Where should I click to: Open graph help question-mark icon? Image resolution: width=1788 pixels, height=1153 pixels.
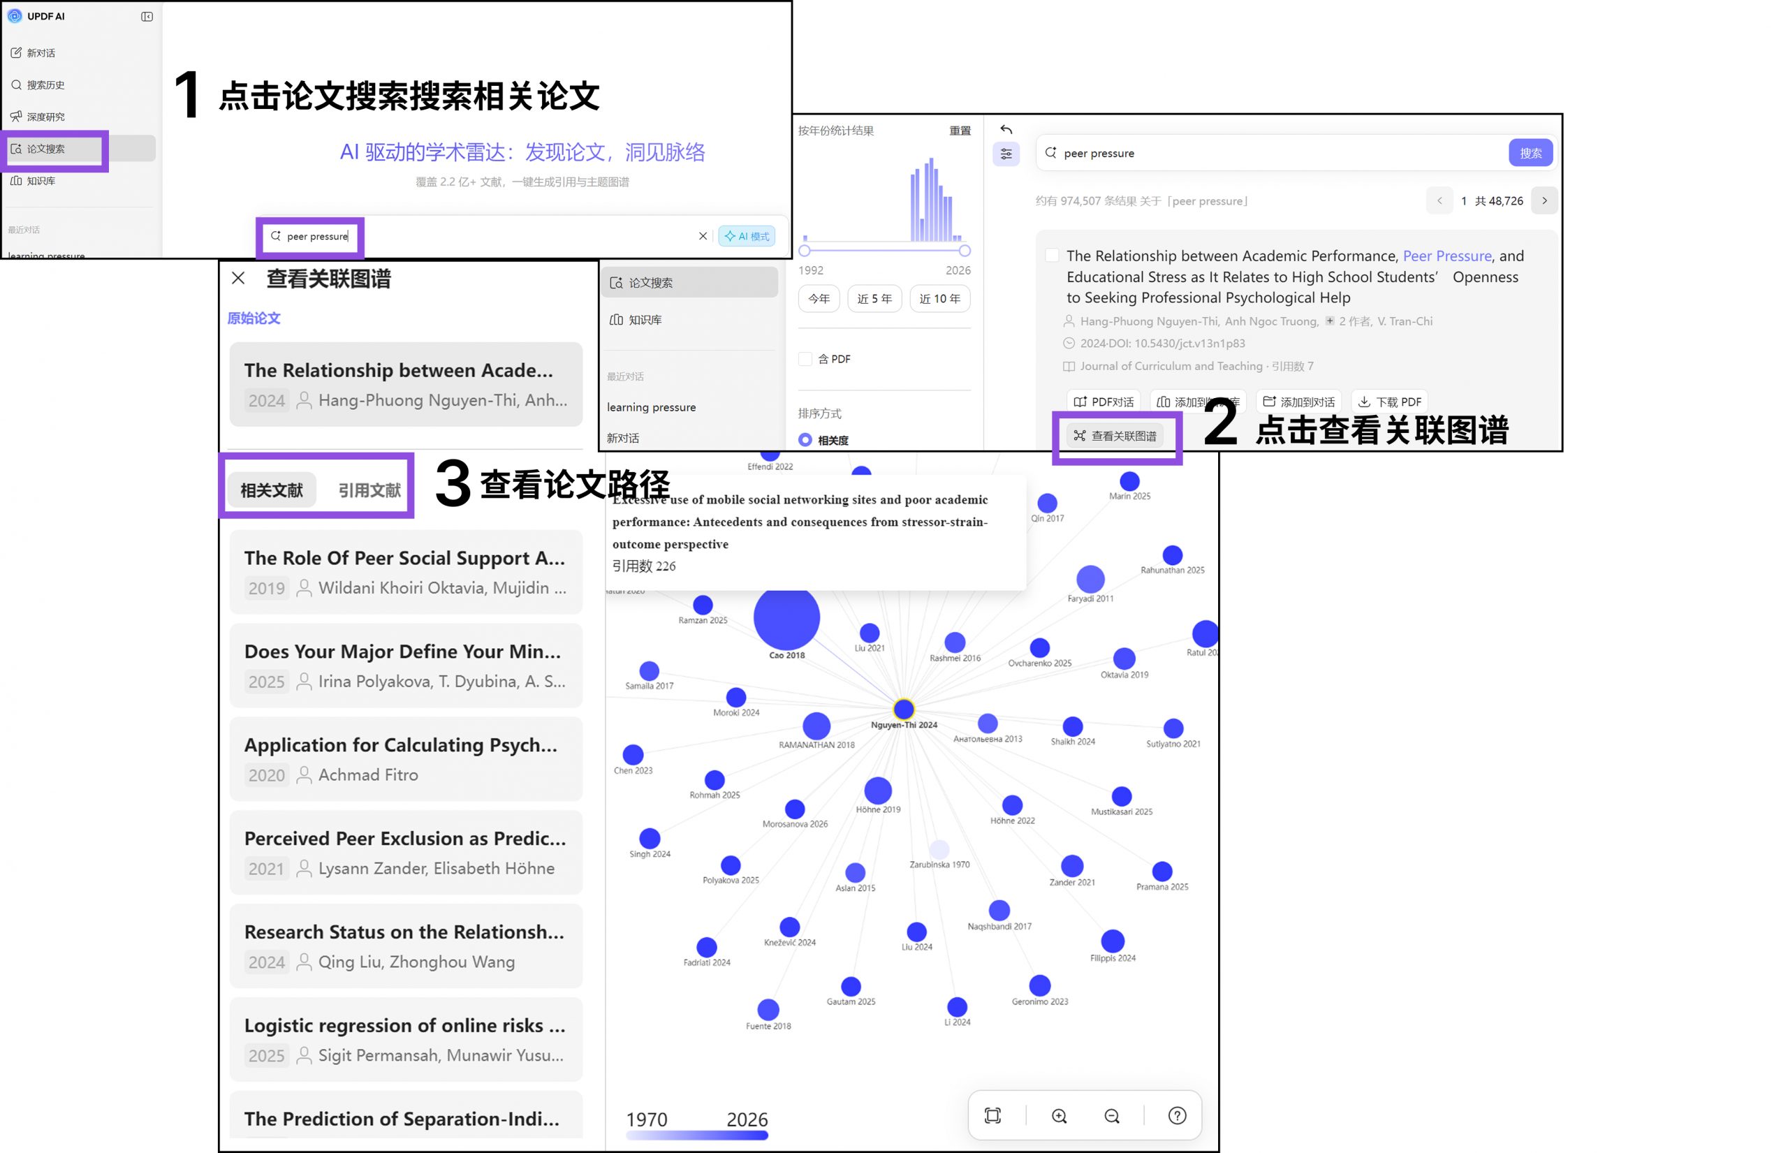(1177, 1115)
